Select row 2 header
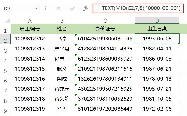 (5, 39)
